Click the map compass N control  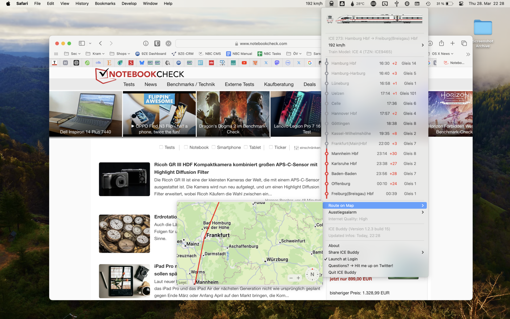tap(312, 274)
